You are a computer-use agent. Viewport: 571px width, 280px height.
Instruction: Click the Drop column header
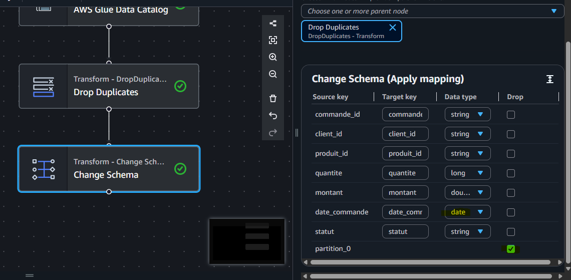(515, 97)
